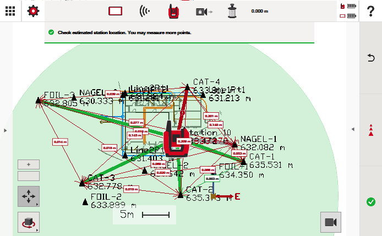The height and width of the screenshot is (236, 382).
Task: Open settings with the gear icon
Action: tap(34, 11)
